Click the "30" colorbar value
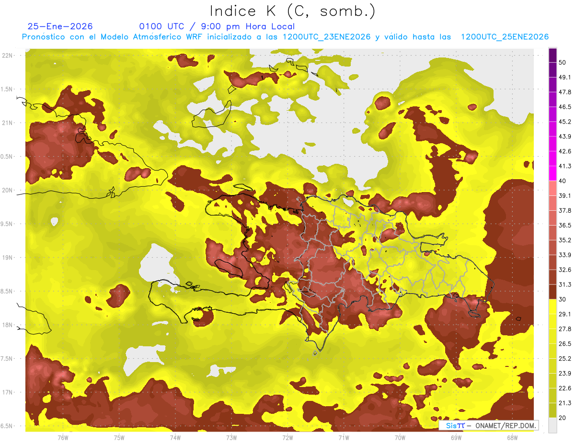This screenshot has height=444, width=575. coord(563,299)
